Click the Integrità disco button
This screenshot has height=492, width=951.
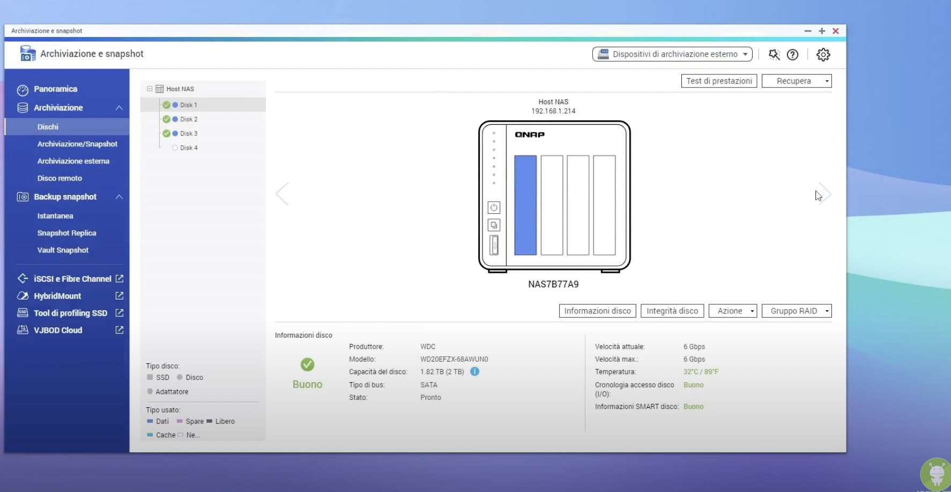pyautogui.click(x=672, y=311)
